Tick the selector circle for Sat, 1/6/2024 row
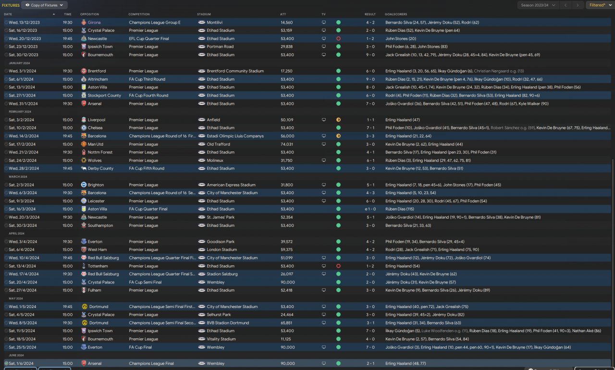This screenshot has width=615, height=370. pyautogui.click(x=6, y=363)
